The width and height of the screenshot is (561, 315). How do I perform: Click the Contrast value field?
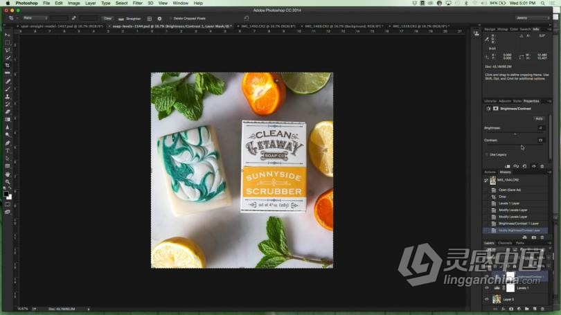tap(540, 140)
